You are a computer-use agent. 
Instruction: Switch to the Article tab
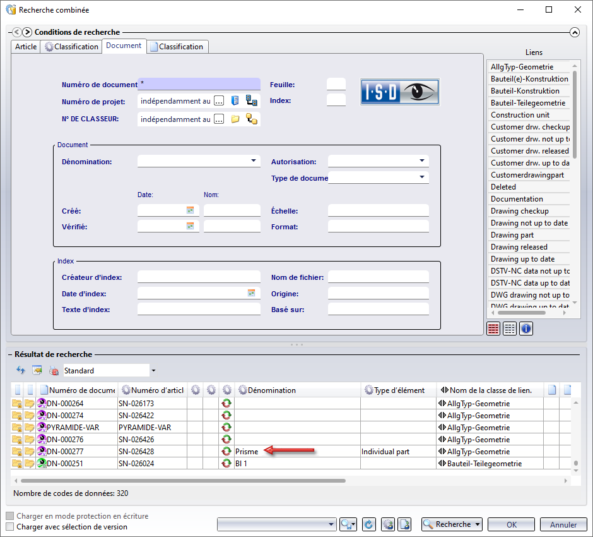(x=26, y=47)
